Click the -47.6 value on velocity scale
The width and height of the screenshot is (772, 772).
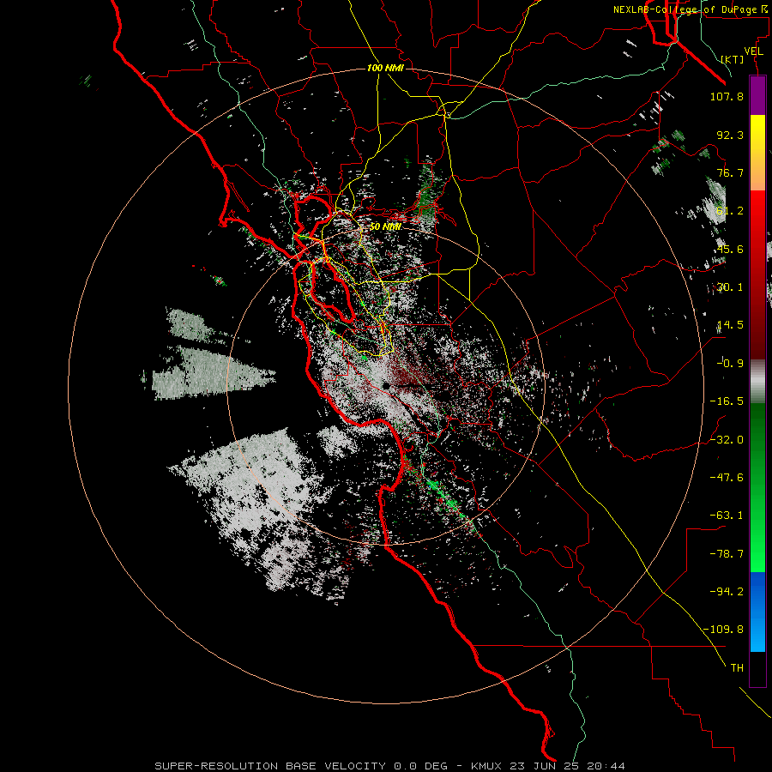pos(727,478)
